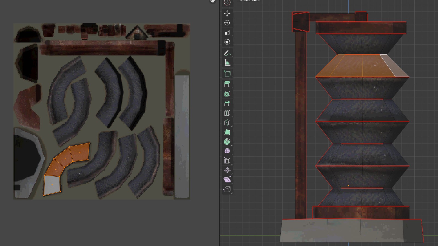Activate the Bevel tool
Image resolution: width=438 pixels, height=246 pixels.
227,103
